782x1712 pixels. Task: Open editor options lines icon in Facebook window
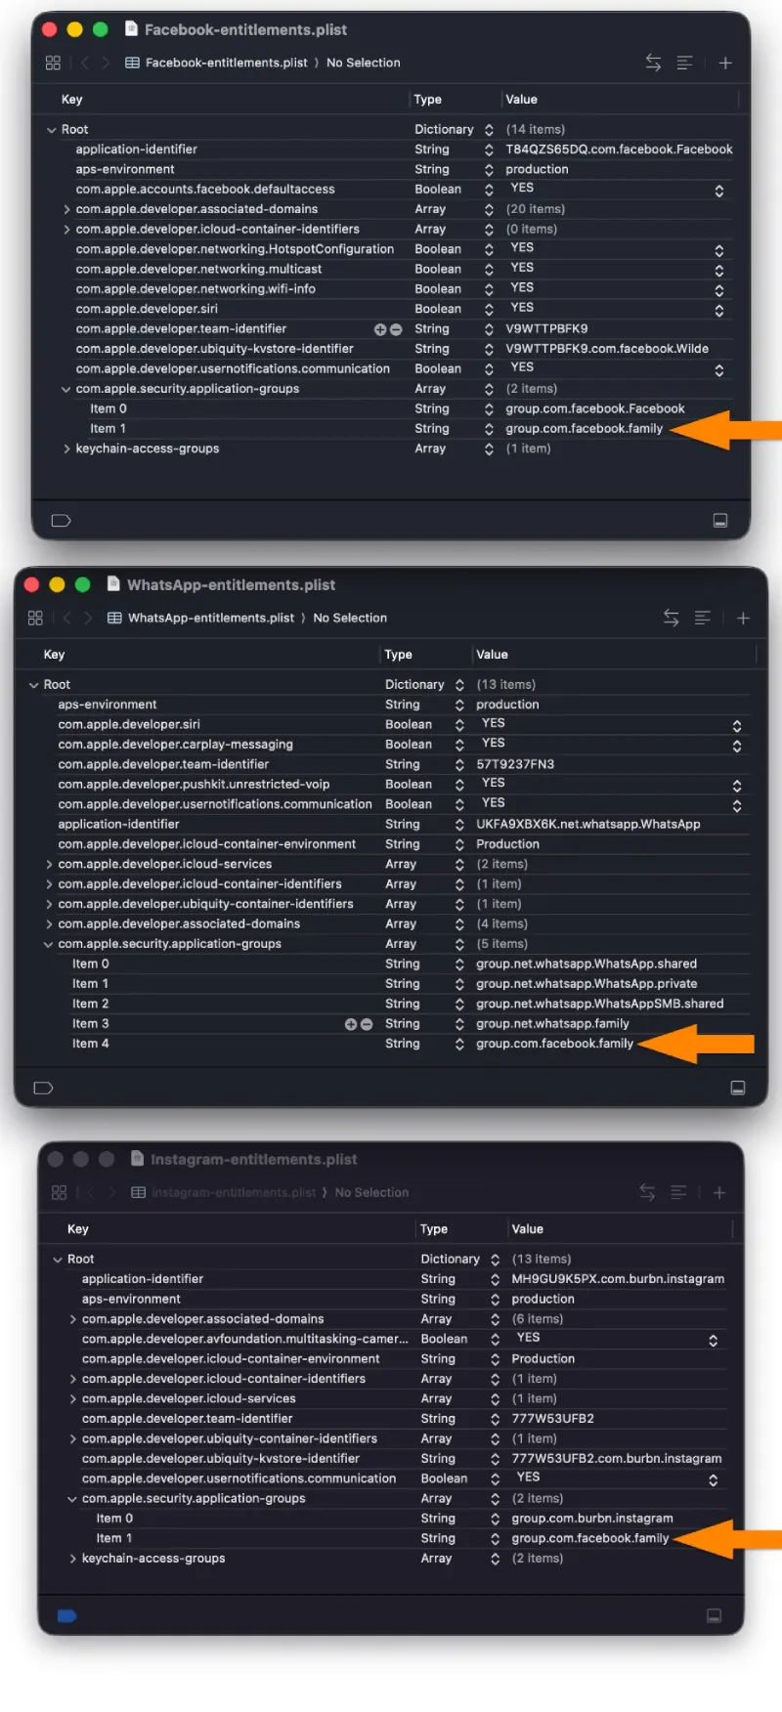685,63
